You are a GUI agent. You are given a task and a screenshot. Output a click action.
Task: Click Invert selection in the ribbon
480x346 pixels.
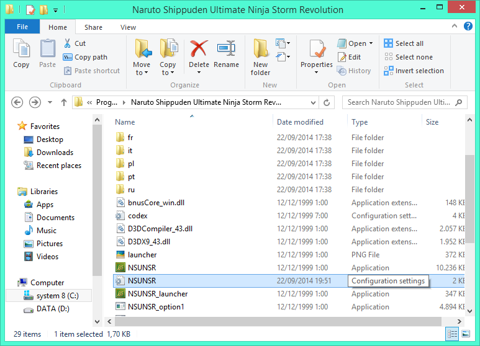pyautogui.click(x=414, y=71)
